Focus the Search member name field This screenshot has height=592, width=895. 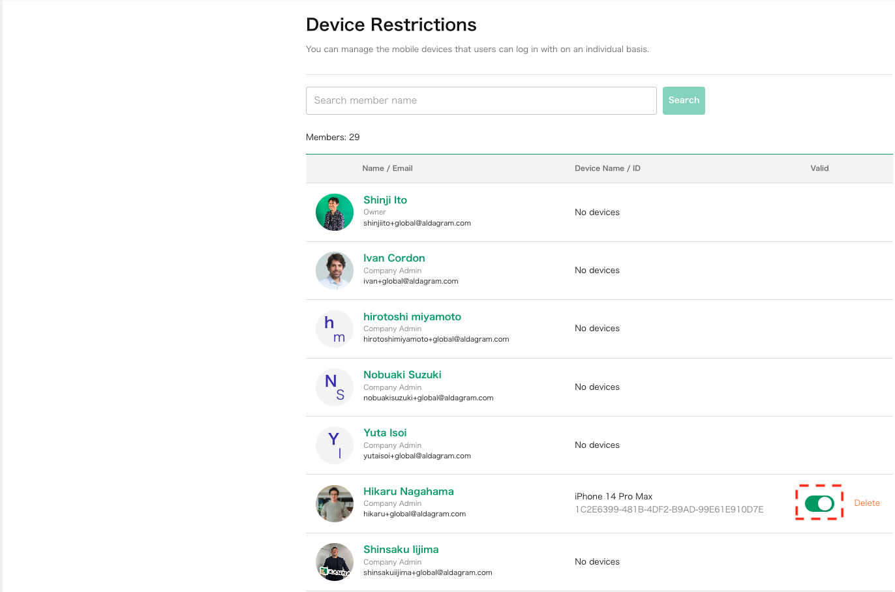[x=481, y=100]
